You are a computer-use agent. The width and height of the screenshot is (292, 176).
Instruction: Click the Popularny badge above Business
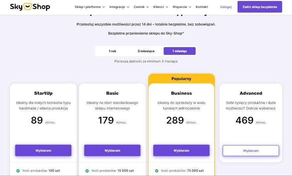pyautogui.click(x=182, y=79)
